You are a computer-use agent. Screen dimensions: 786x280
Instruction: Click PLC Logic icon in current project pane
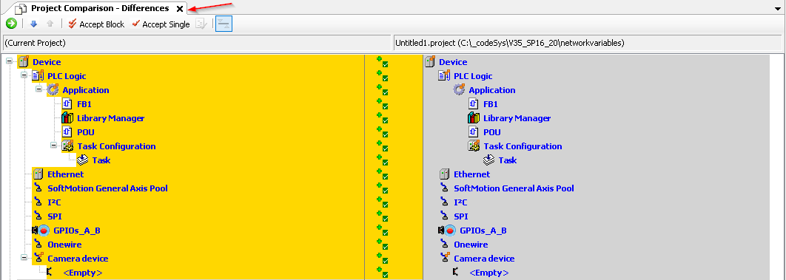pos(38,75)
